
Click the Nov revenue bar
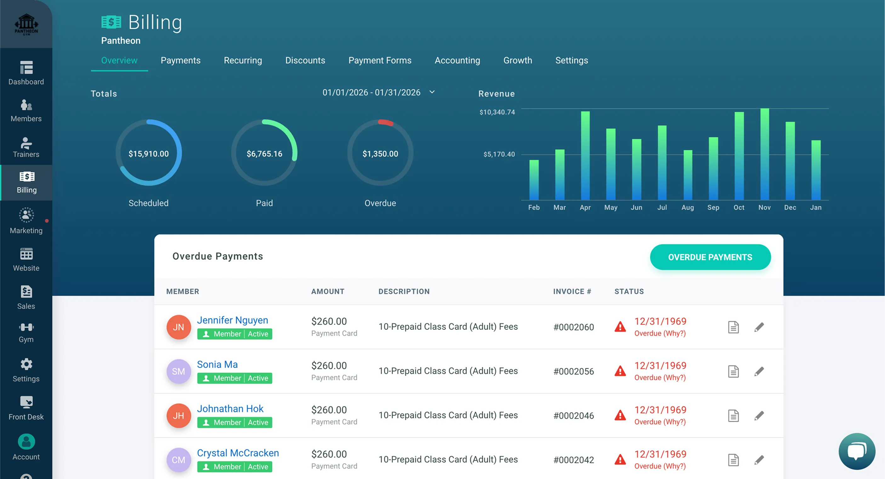764,155
